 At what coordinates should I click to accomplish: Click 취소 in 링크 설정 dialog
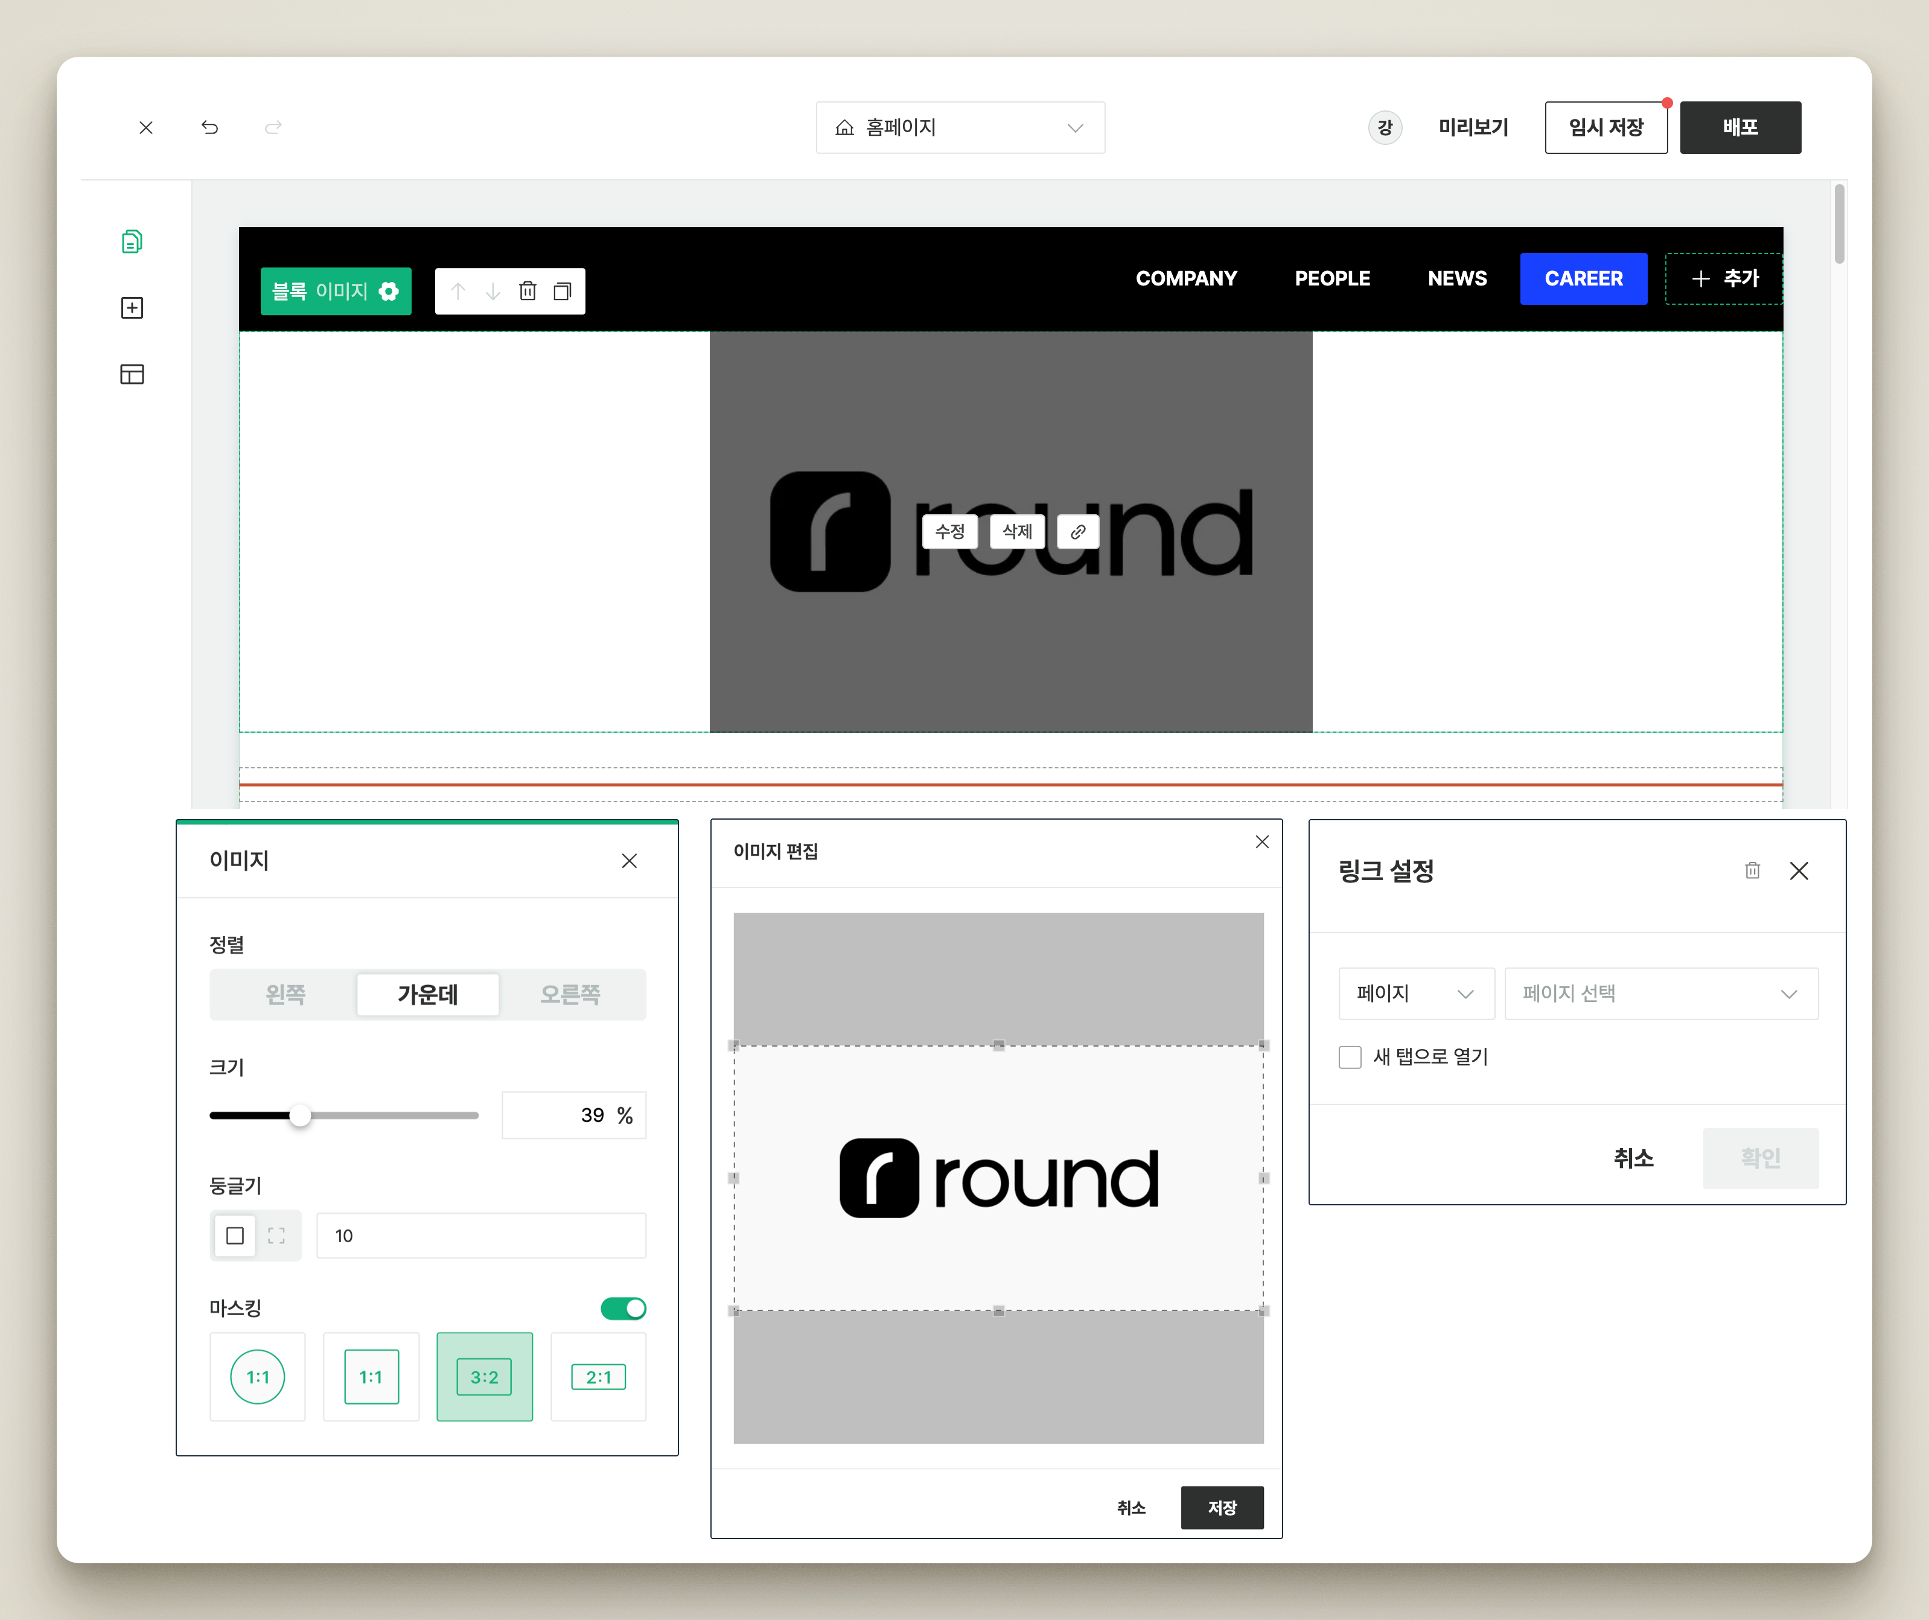1634,1158
